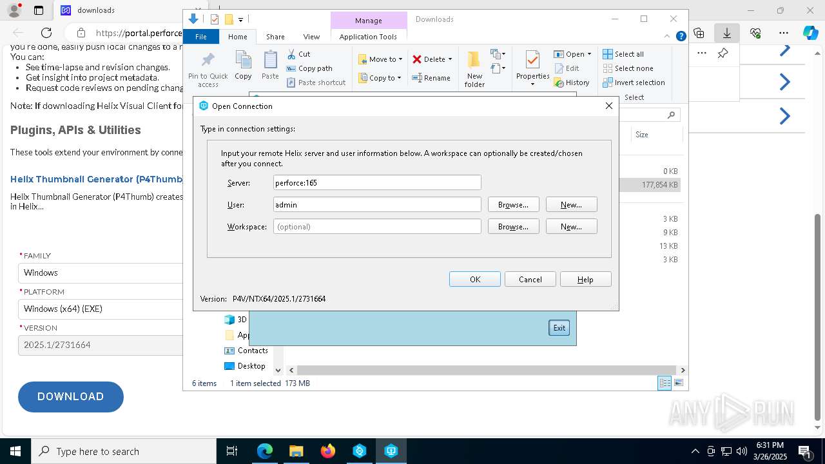825x464 pixels.
Task: Collapse the Explorer ribbon chevron
Action: 667,37
